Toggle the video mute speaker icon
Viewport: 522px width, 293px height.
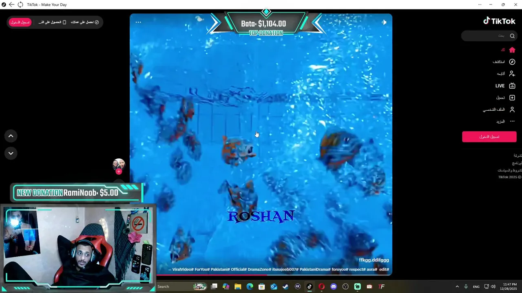click(384, 22)
